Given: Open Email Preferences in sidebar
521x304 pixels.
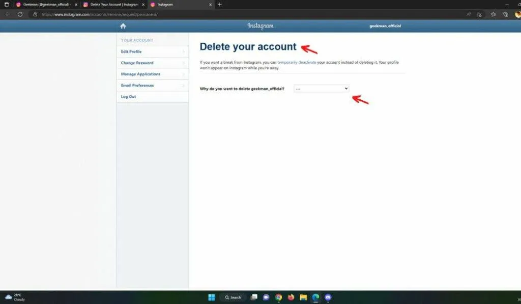Looking at the screenshot, I should 153,86.
